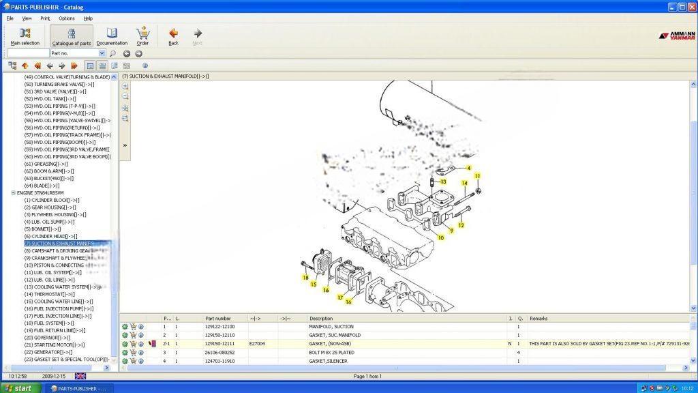
Task: Open the Order shopping cart
Action: pos(142,35)
